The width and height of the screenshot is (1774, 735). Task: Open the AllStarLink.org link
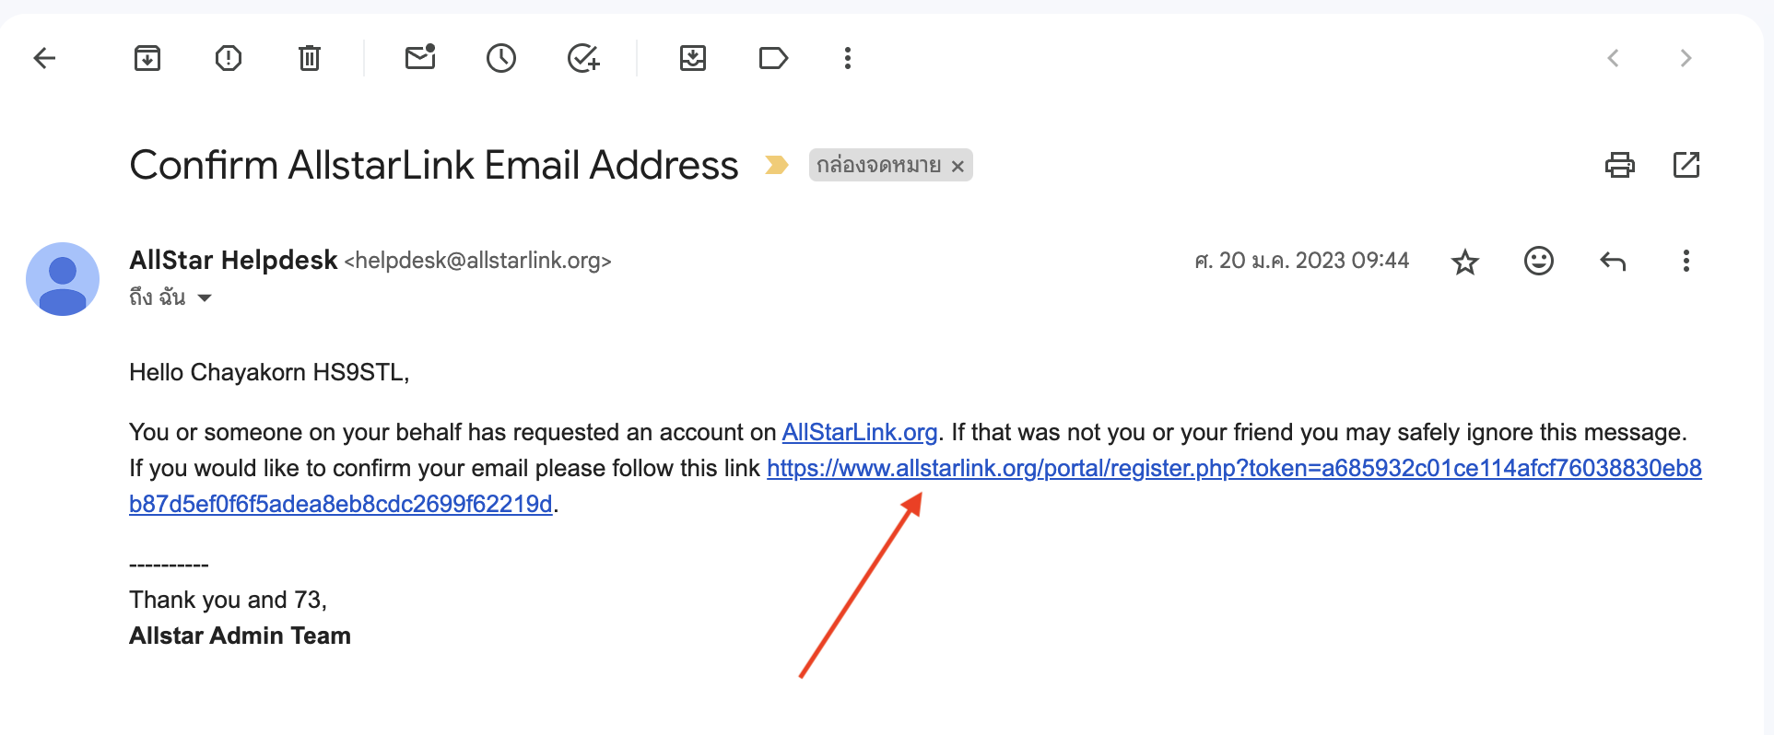[x=859, y=433]
